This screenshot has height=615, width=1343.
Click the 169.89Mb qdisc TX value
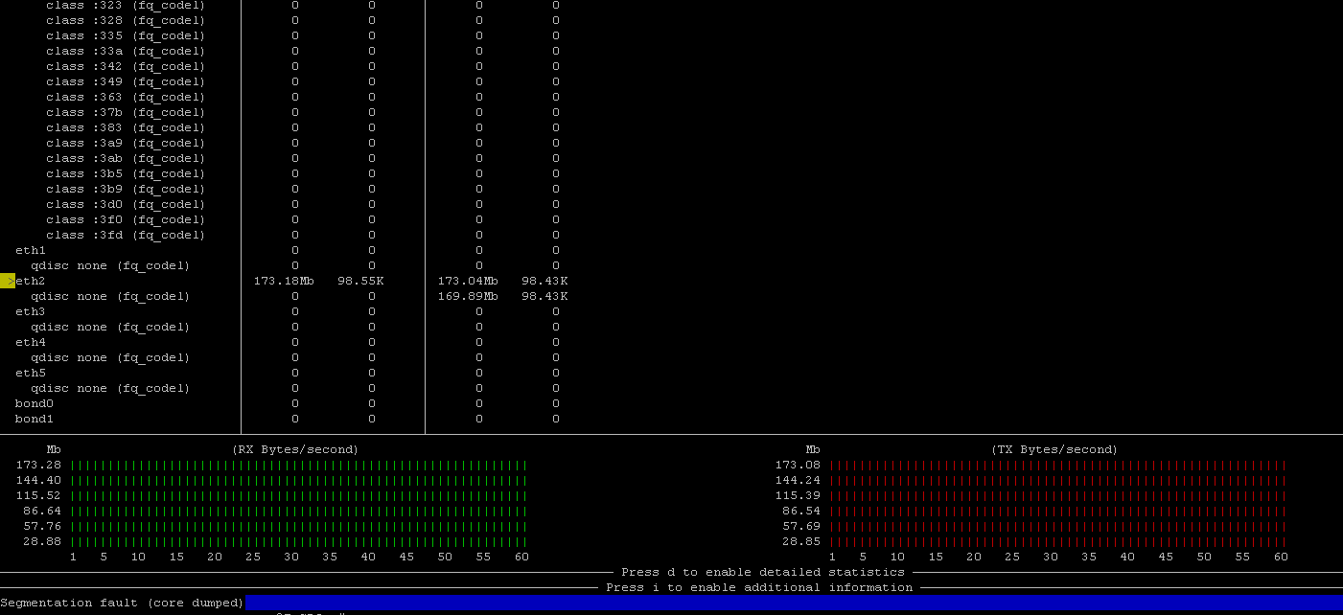tap(467, 296)
